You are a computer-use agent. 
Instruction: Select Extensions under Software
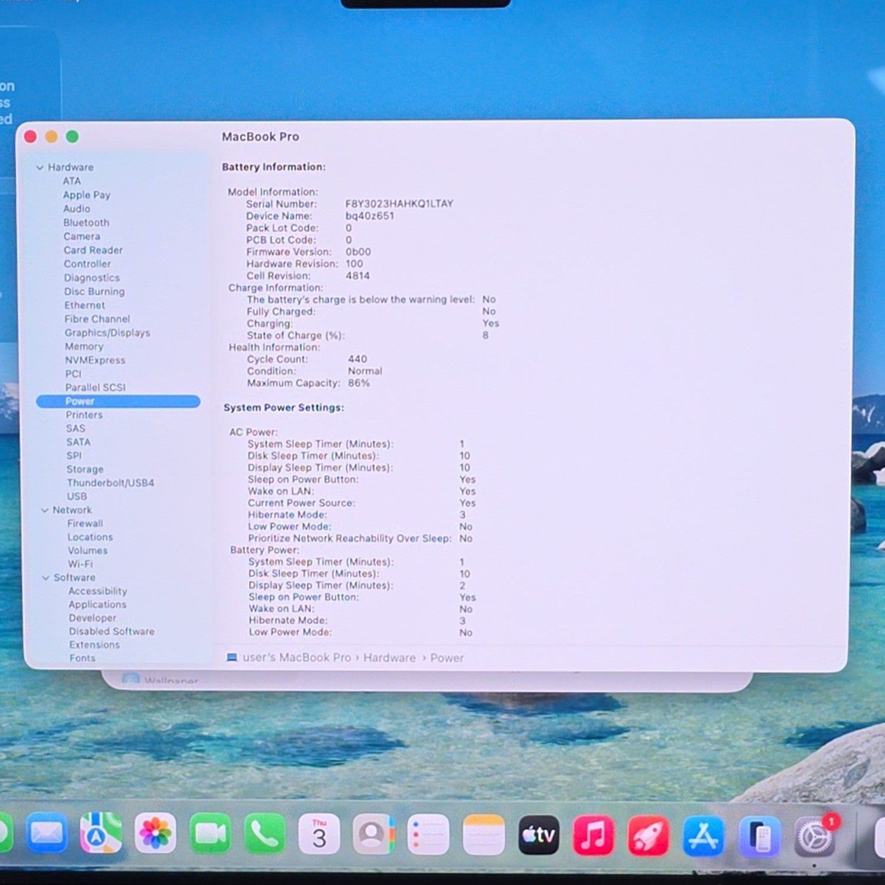(x=94, y=645)
